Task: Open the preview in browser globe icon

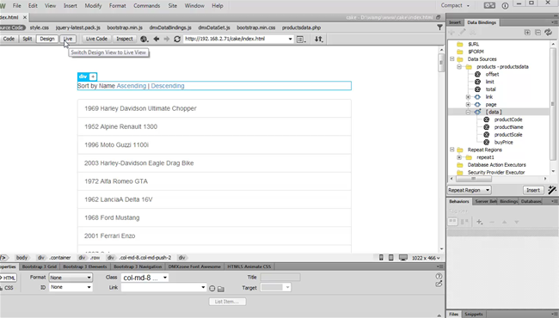Action: click(x=144, y=40)
